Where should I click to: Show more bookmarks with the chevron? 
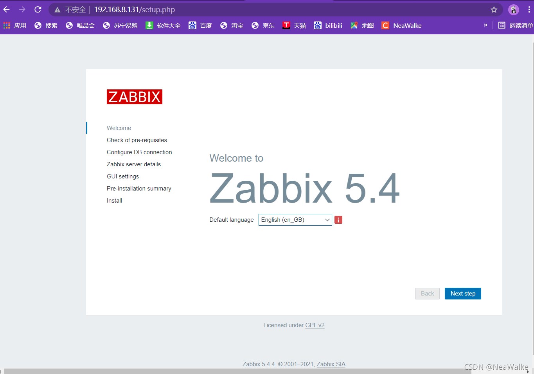pos(485,25)
